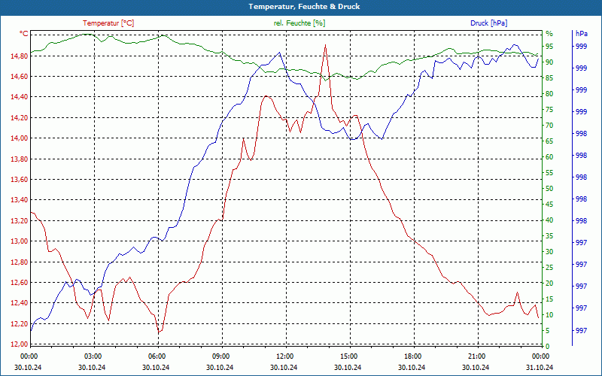602x376 pixels.
Task: Click the 09:00 time axis label
Action: [x=220, y=356]
